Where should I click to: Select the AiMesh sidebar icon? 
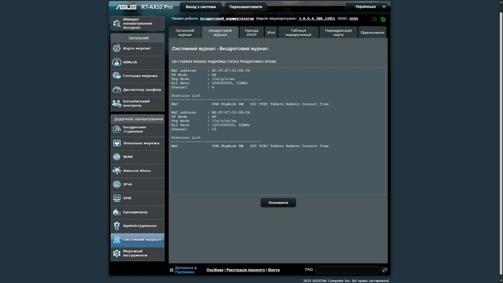[x=117, y=62]
